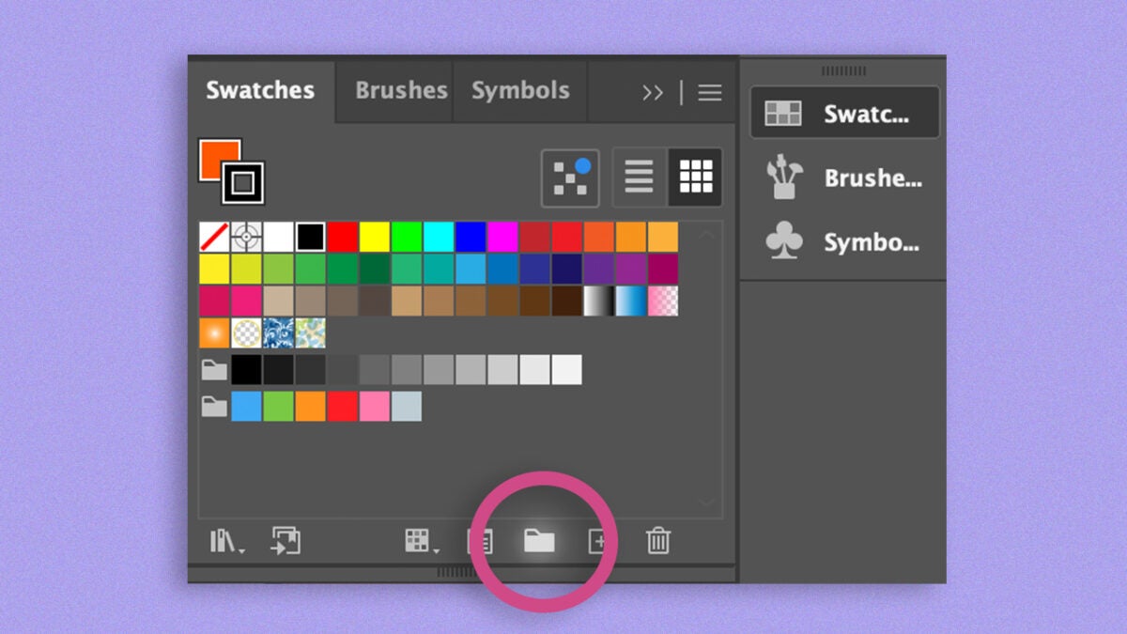This screenshot has width=1127, height=634.
Task: Delete swatch using the trash icon
Action: point(658,541)
